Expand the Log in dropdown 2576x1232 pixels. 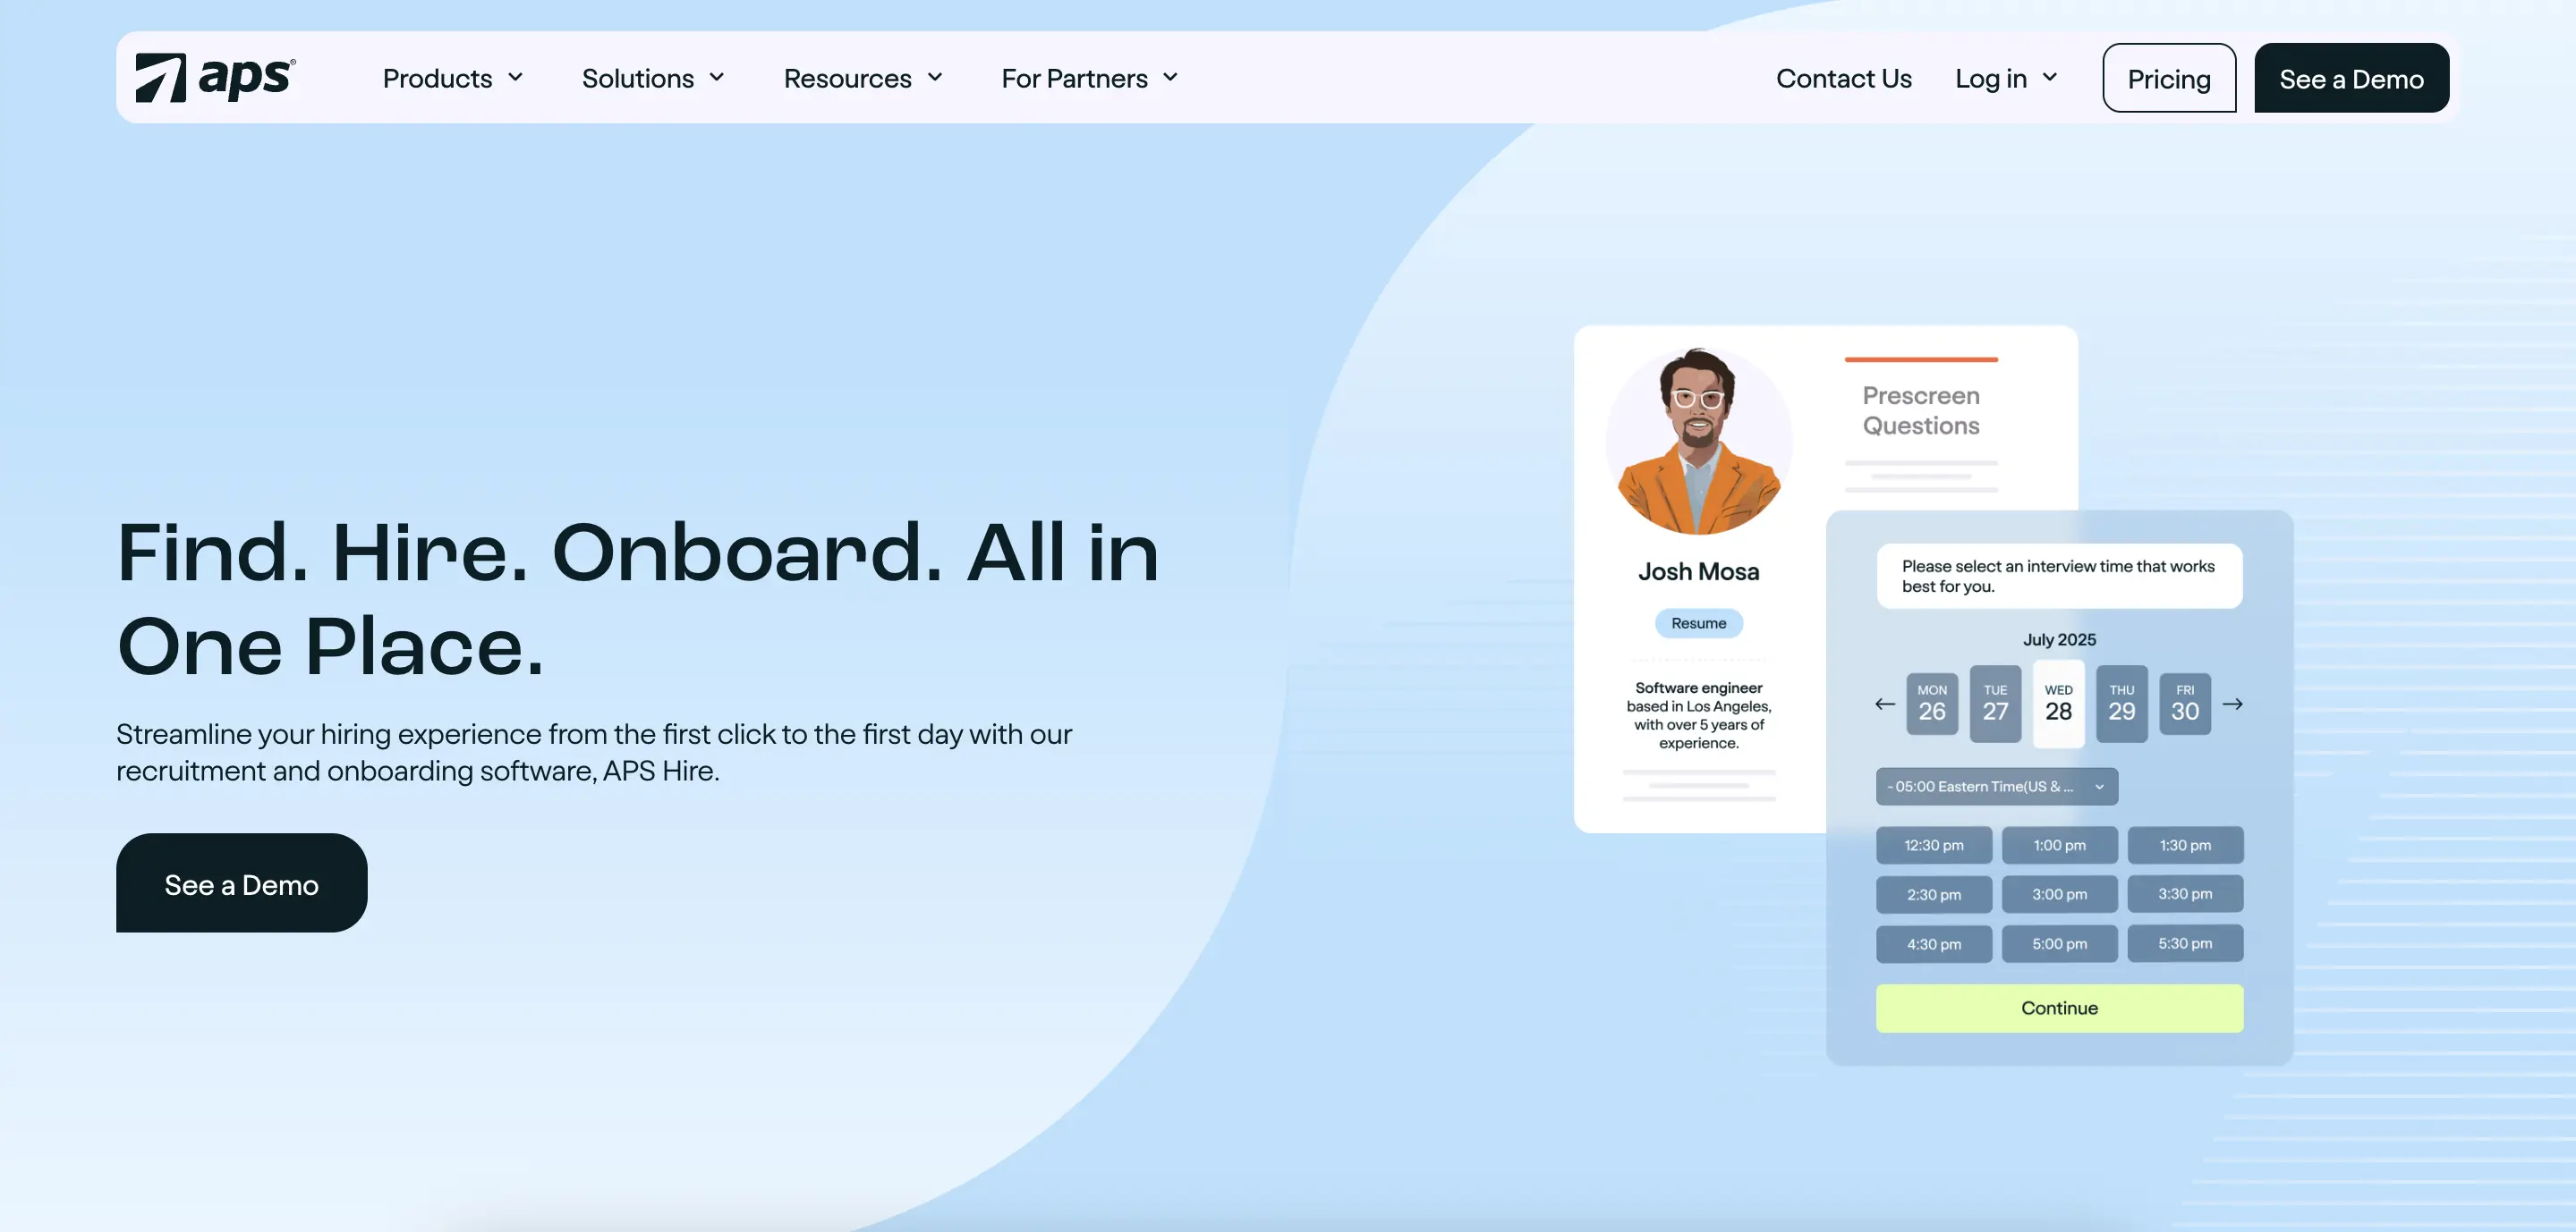tap(2004, 78)
